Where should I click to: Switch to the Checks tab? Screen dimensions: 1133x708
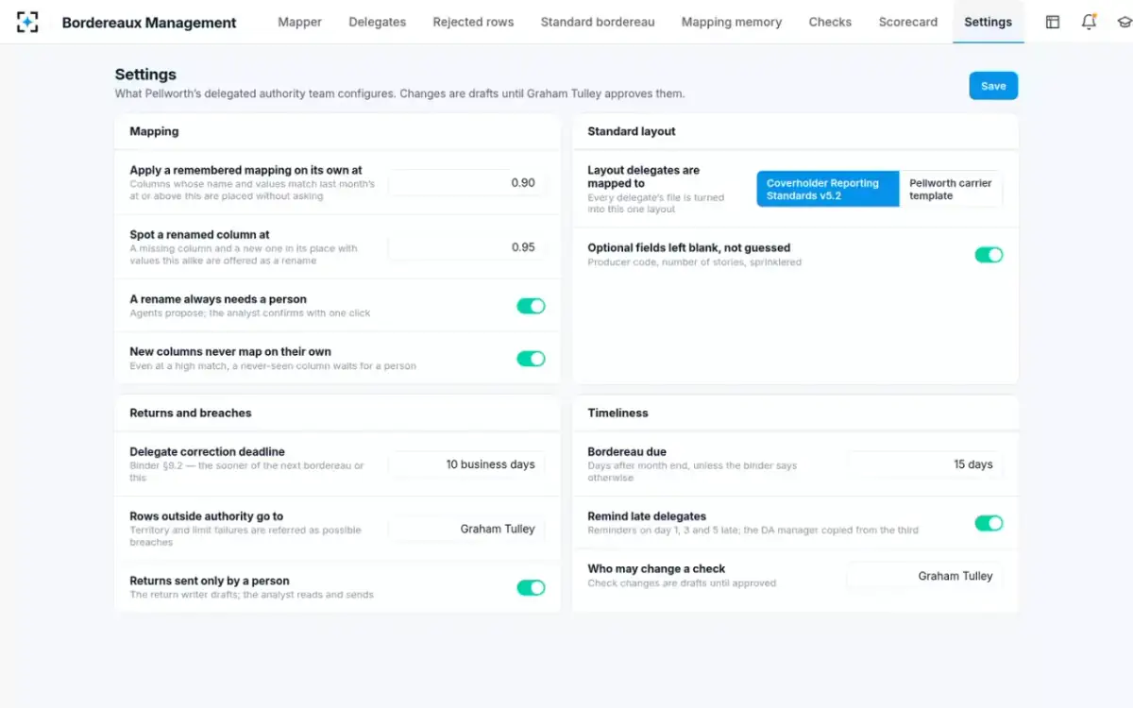click(x=830, y=22)
